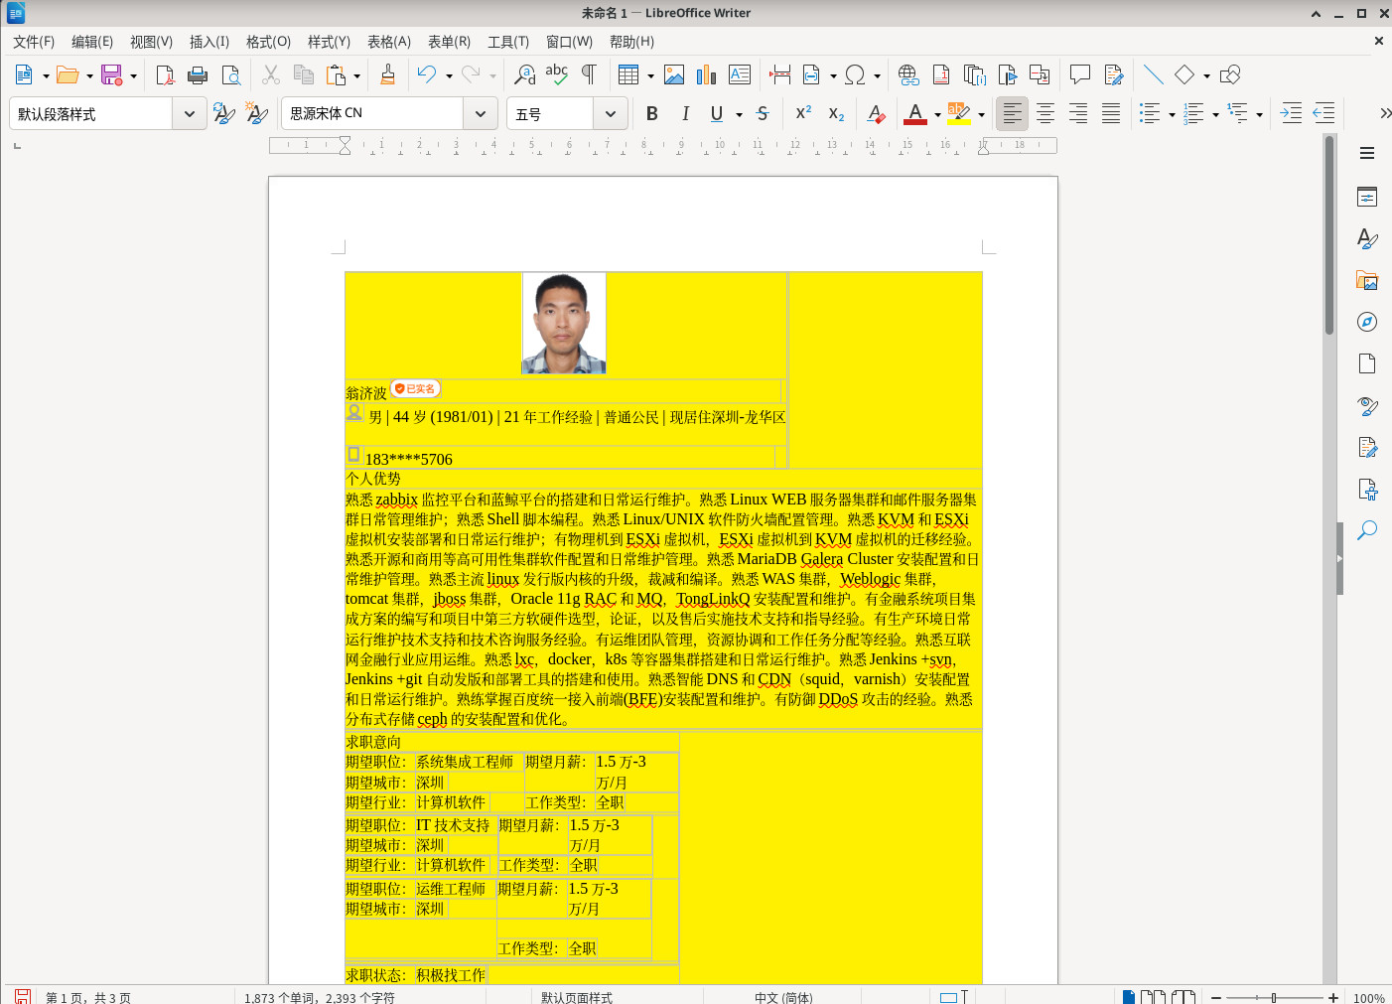Click the Insert Chart icon
Viewport: 1392px width, 1004px height.
pos(706,75)
